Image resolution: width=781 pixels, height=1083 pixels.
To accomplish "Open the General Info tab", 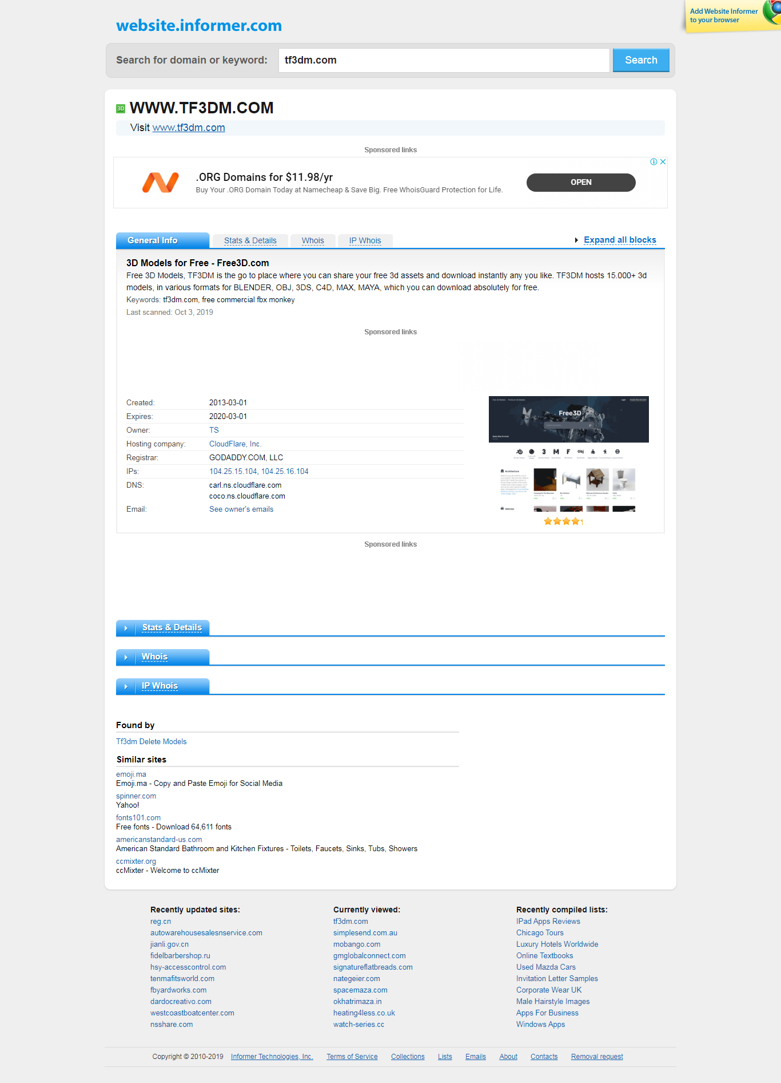I will [162, 240].
